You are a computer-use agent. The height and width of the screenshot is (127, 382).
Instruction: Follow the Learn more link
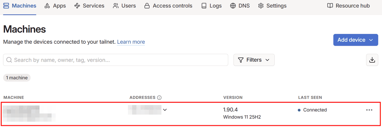click(131, 42)
